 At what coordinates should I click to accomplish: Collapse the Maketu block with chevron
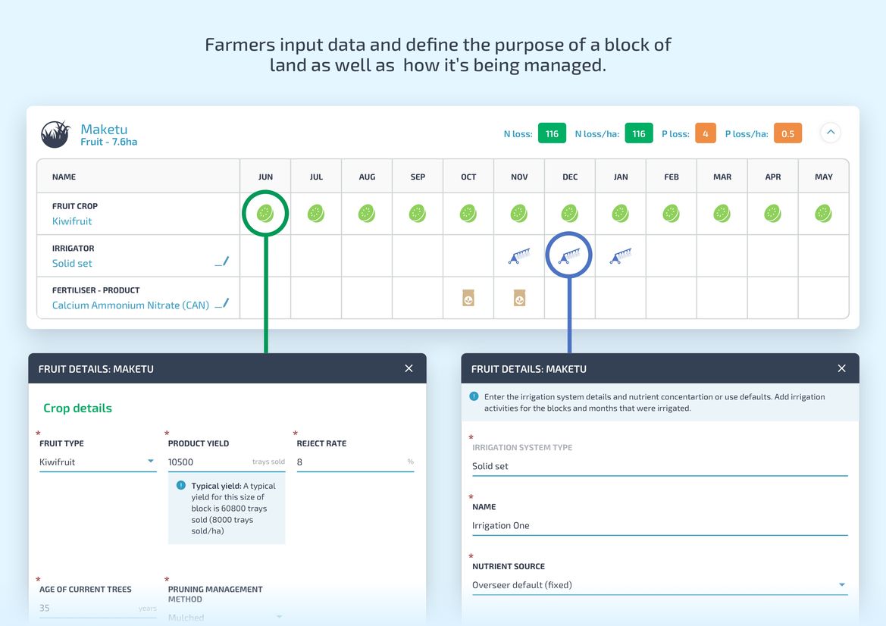coord(831,133)
